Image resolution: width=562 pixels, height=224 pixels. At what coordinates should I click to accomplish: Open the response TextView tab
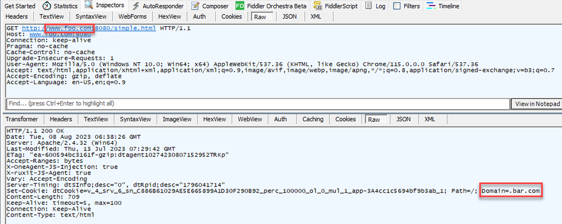(x=96, y=120)
